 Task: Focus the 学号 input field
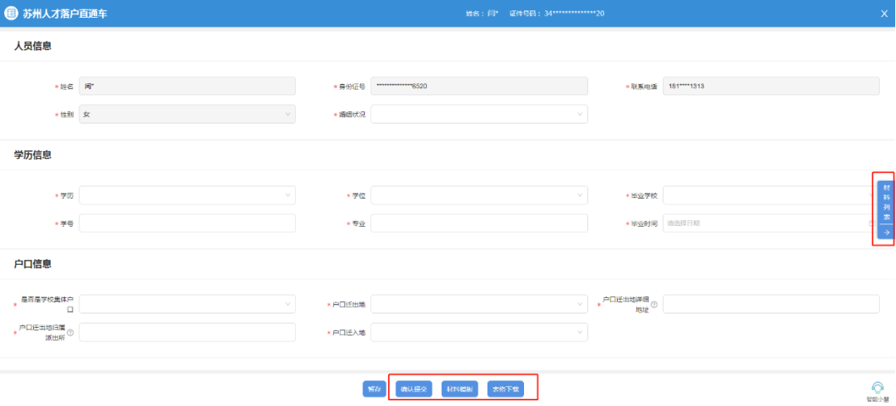click(187, 223)
